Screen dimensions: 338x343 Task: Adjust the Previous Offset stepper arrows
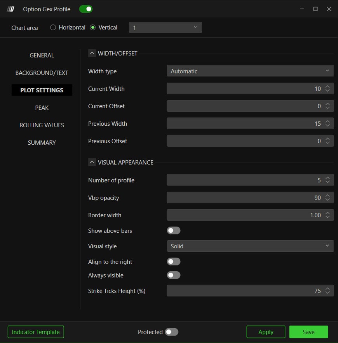328,141
